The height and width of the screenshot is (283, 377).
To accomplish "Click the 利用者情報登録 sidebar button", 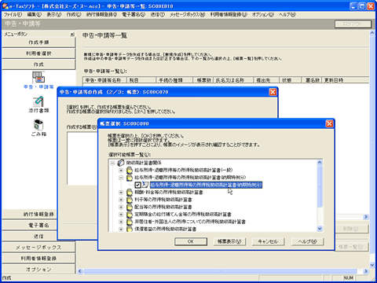I will pyautogui.click(x=38, y=258).
